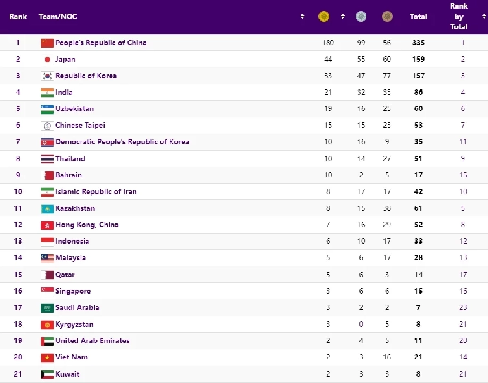This screenshot has width=488, height=383.
Task: Open the sort control next to Team/NOC header
Action: [302, 17]
